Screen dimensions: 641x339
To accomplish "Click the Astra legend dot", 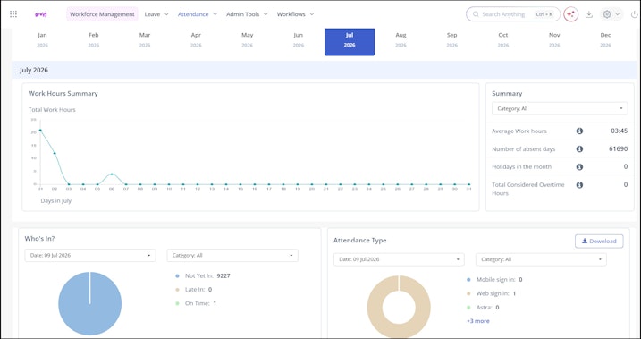I will click(468, 308).
